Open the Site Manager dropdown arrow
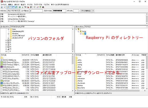Viewport: 148px width, 108px height. pos(4,7)
